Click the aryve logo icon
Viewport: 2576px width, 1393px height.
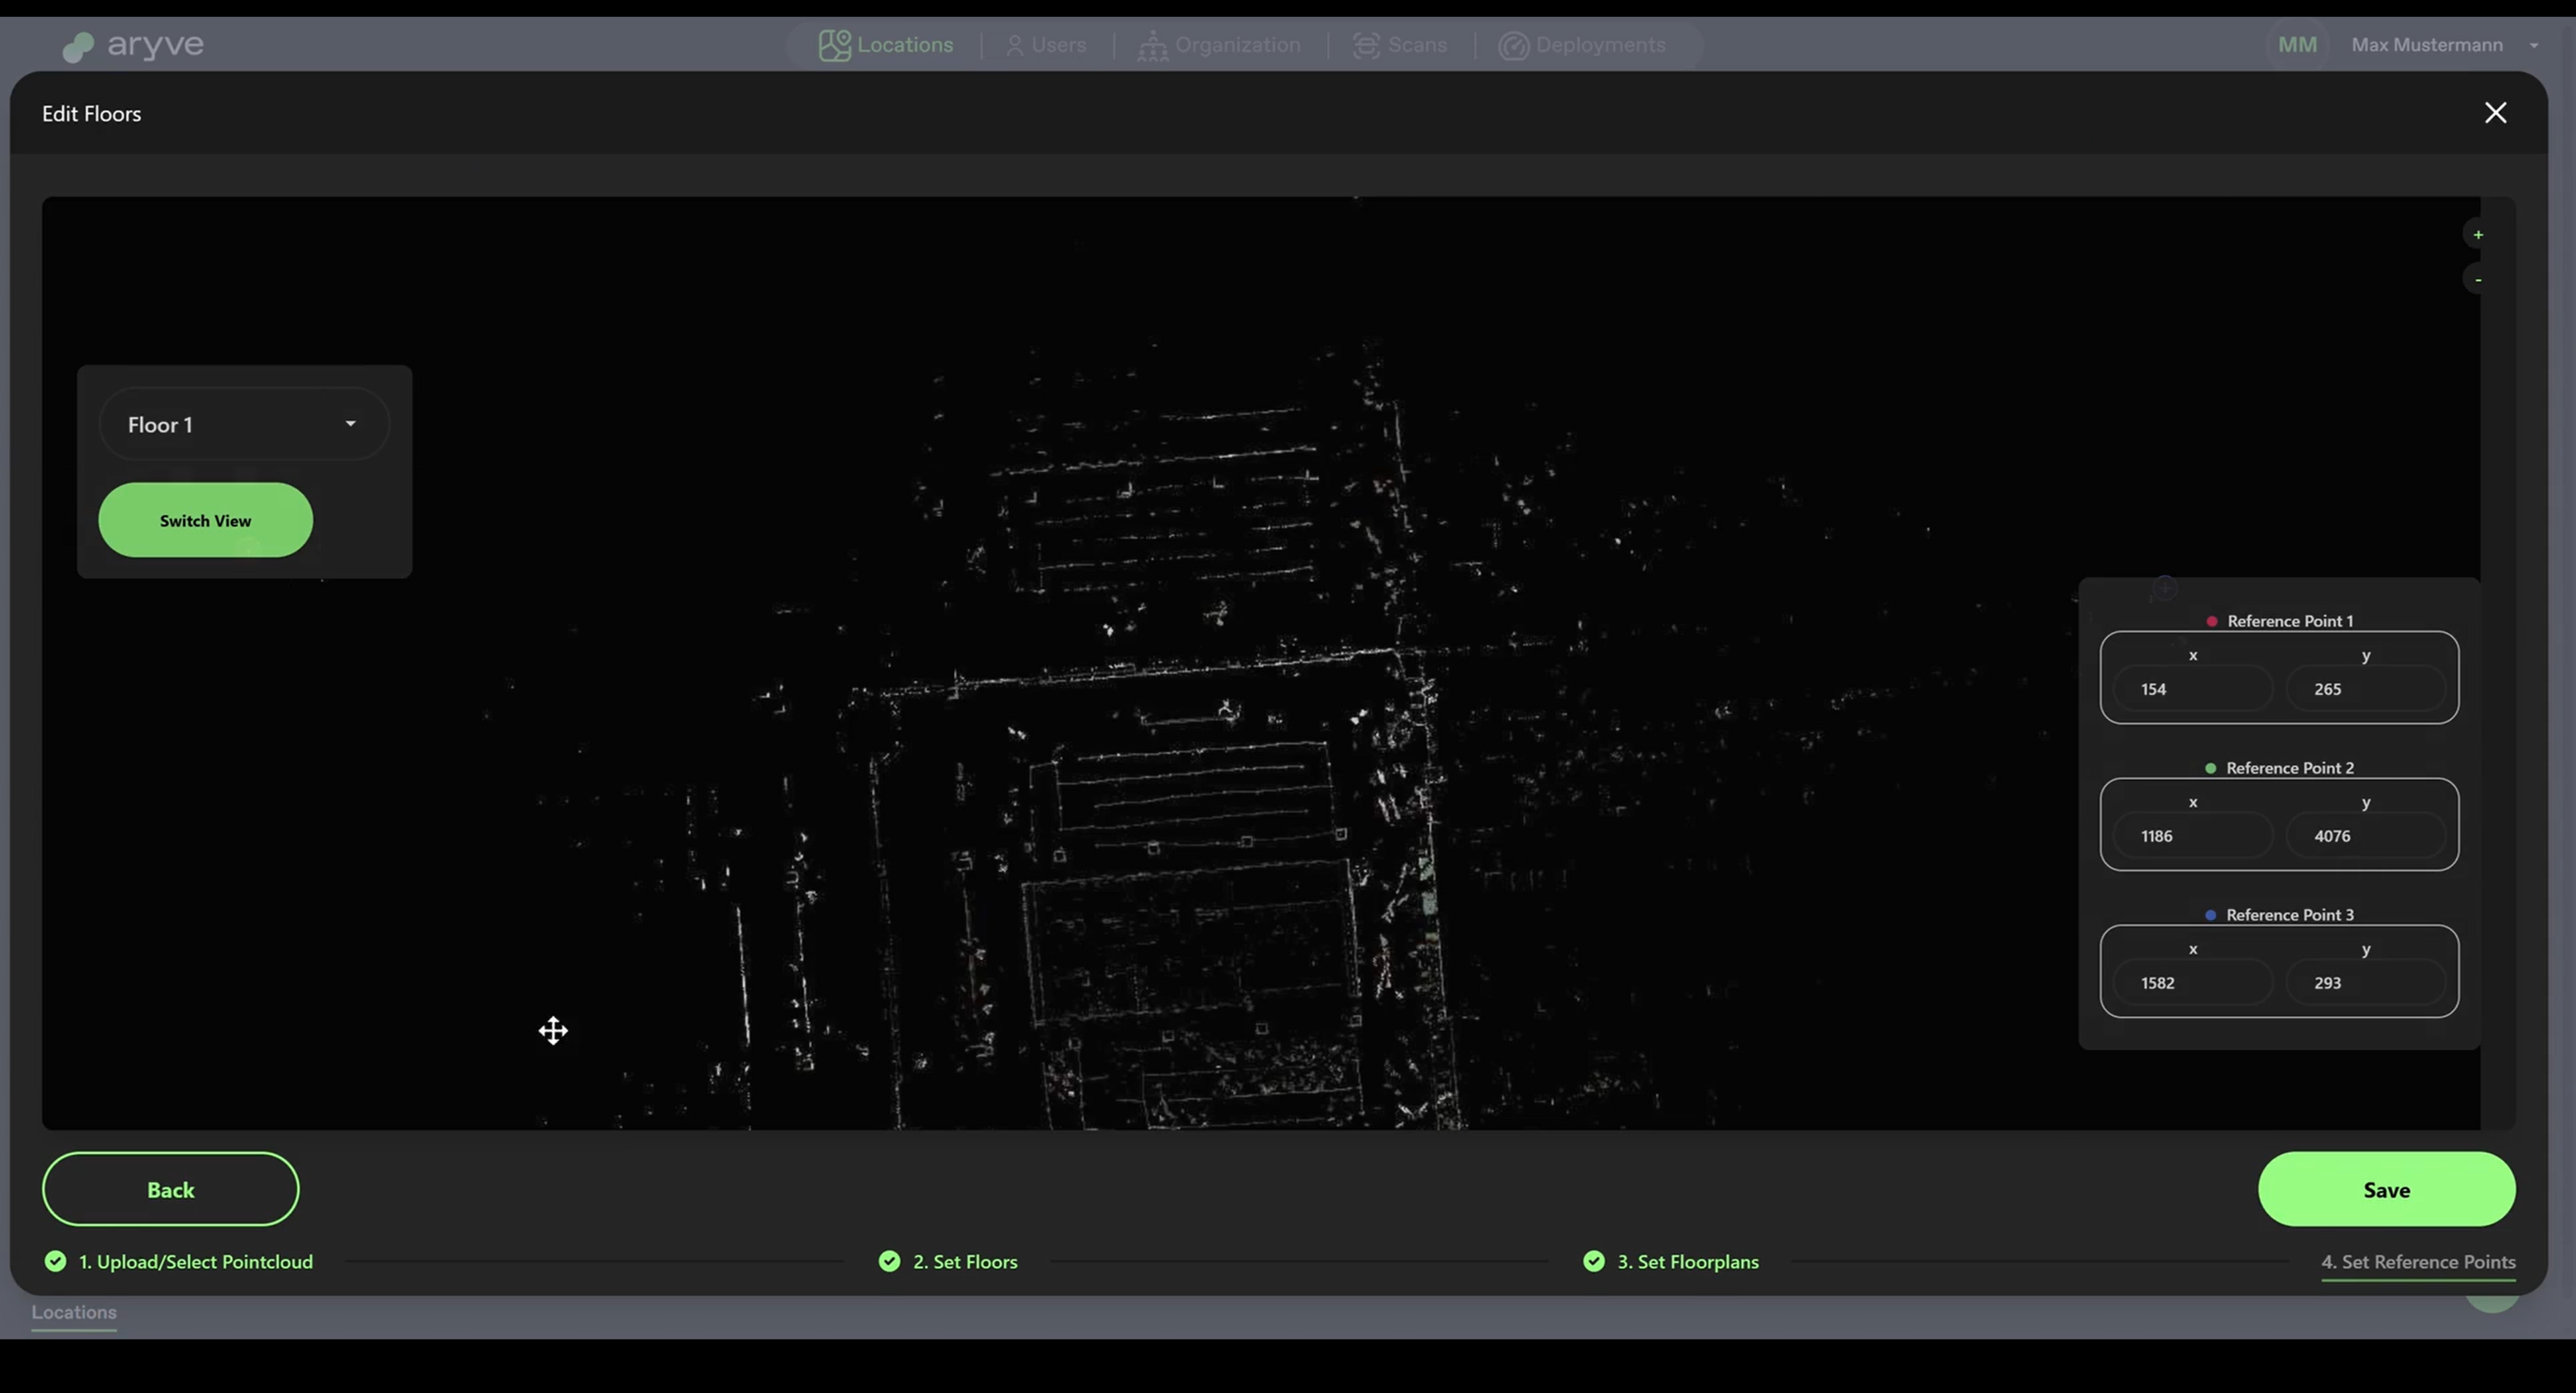[x=78, y=46]
